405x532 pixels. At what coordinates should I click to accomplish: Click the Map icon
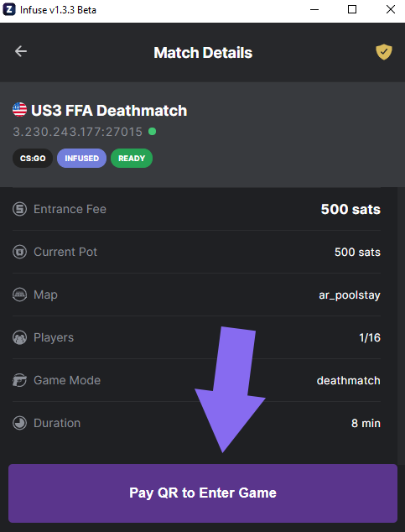[19, 295]
